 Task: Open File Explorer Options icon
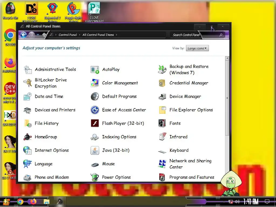click(162, 110)
